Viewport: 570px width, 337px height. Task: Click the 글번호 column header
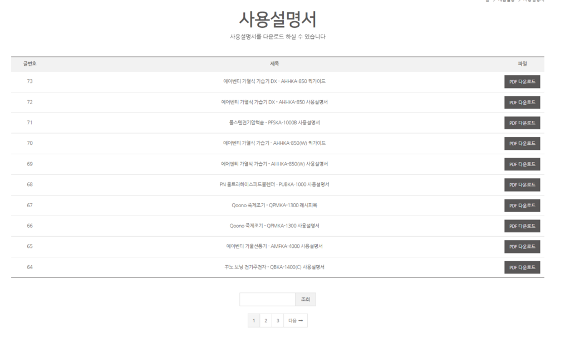pos(30,64)
